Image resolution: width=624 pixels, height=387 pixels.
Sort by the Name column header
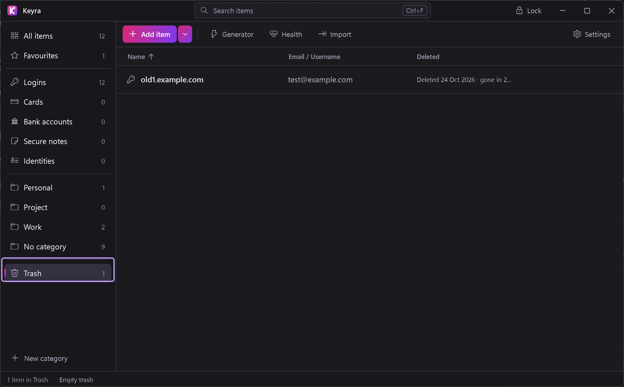141,57
